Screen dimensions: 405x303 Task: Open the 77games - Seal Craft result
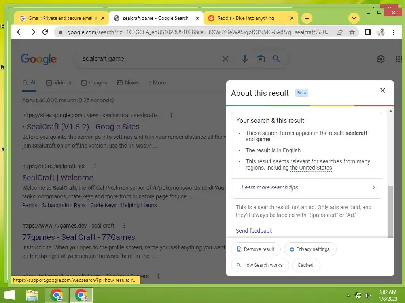79,237
